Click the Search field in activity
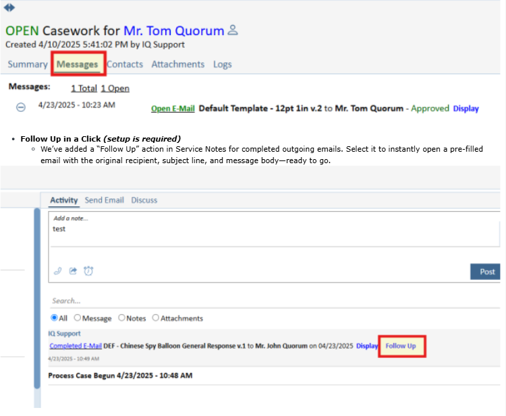506x416 pixels. [x=275, y=301]
